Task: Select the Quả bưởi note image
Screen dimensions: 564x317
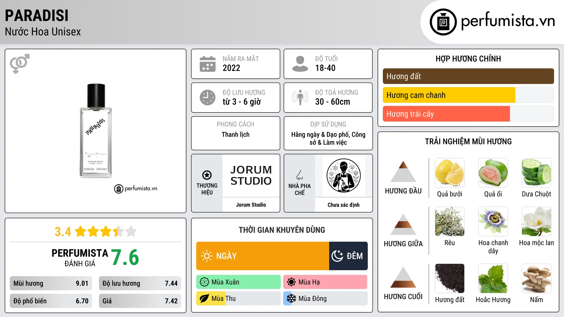Action: 450,173
